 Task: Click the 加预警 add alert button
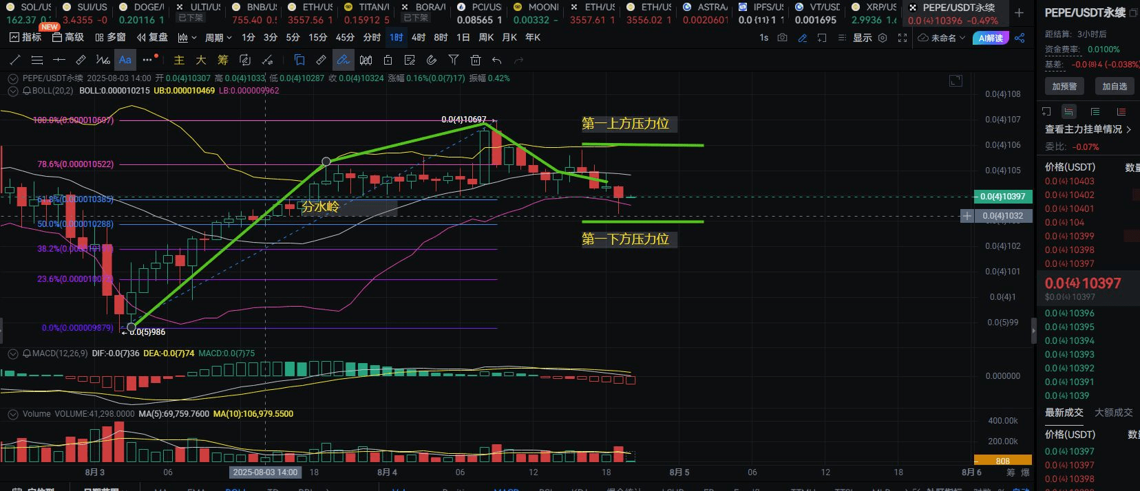pos(1064,87)
